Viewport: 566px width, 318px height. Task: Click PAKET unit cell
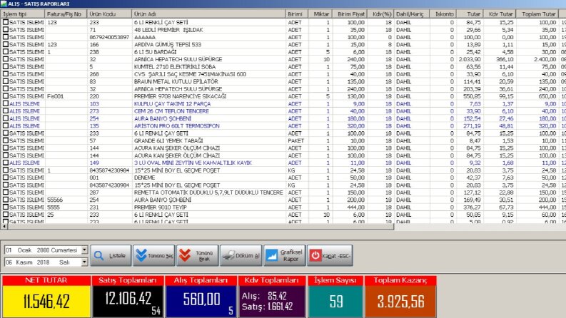(295, 140)
